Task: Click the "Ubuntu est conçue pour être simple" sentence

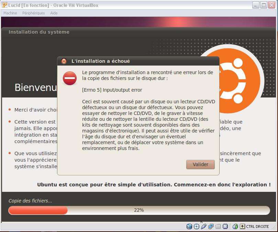Action: (154, 185)
